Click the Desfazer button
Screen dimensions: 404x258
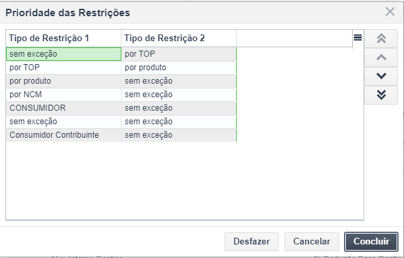pyautogui.click(x=252, y=242)
